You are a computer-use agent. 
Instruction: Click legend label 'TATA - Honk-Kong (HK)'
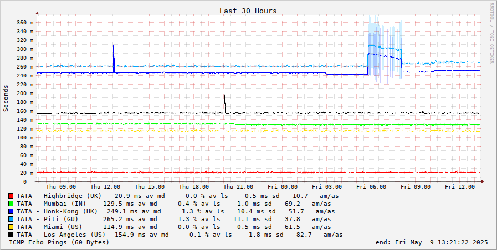tap(57, 211)
